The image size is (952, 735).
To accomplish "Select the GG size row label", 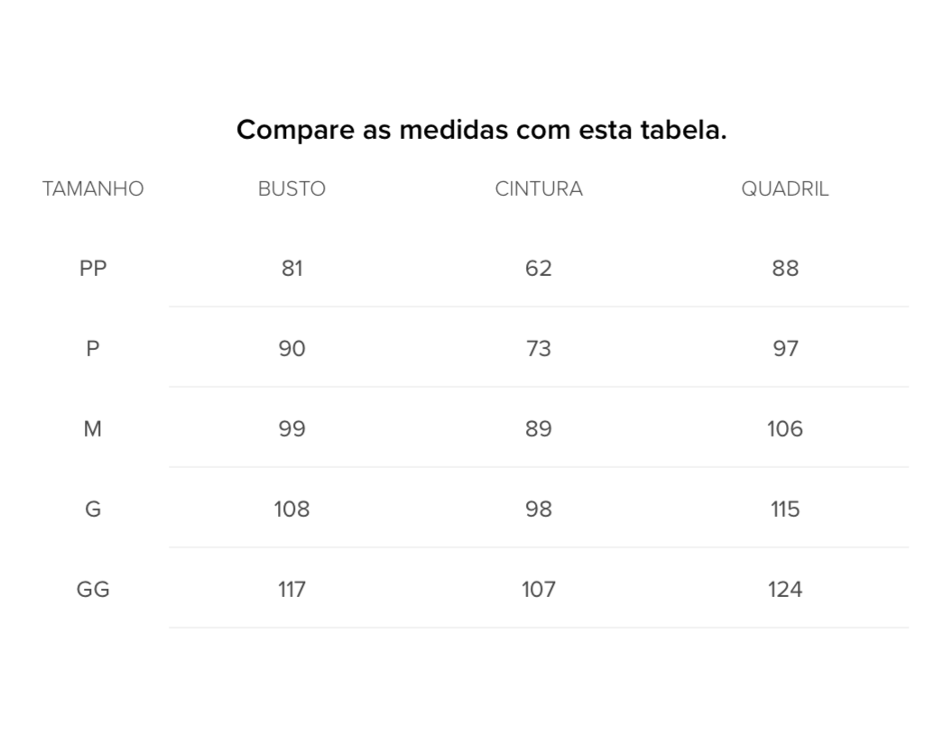I will coord(93,590).
